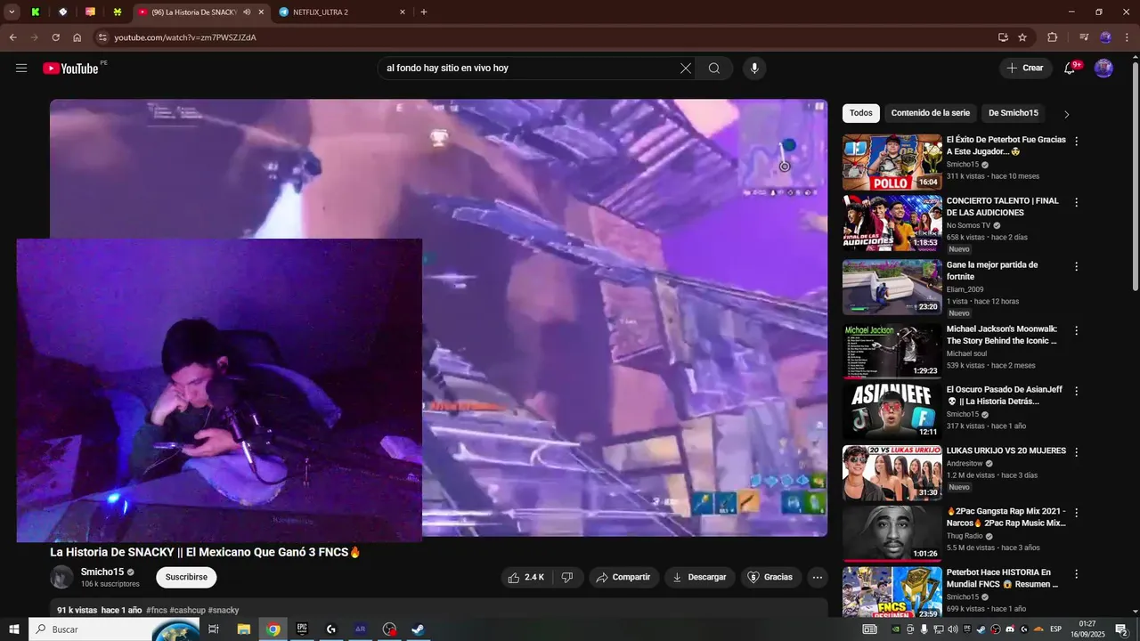1140x641 pixels.
Task: Switch to the NETFLIX_ULTRA 2 tab
Action: pyautogui.click(x=343, y=12)
